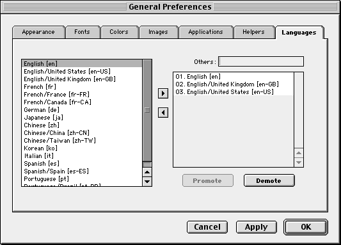Select English/United States [en-US] in available list
Image resolution: width=341 pixels, height=245 pixels.
pyautogui.click(x=82, y=71)
